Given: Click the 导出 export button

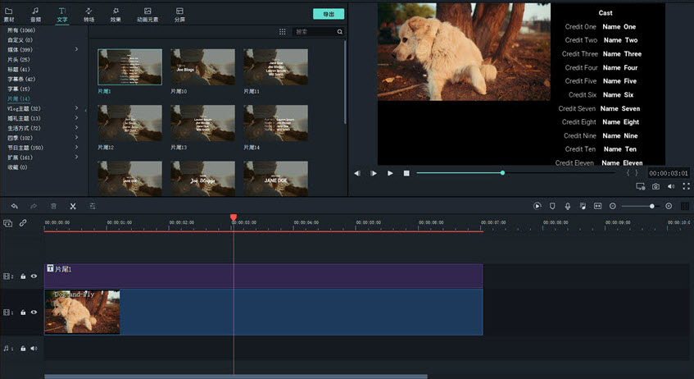Looking at the screenshot, I should [328, 14].
